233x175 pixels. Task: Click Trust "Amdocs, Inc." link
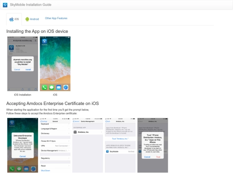[x=120, y=139]
